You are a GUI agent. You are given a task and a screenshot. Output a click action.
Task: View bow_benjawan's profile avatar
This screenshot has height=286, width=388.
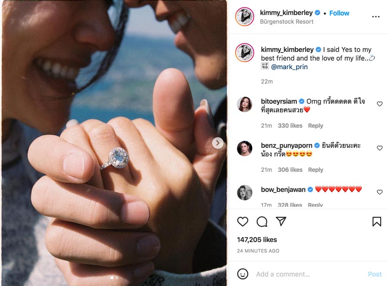click(x=244, y=192)
